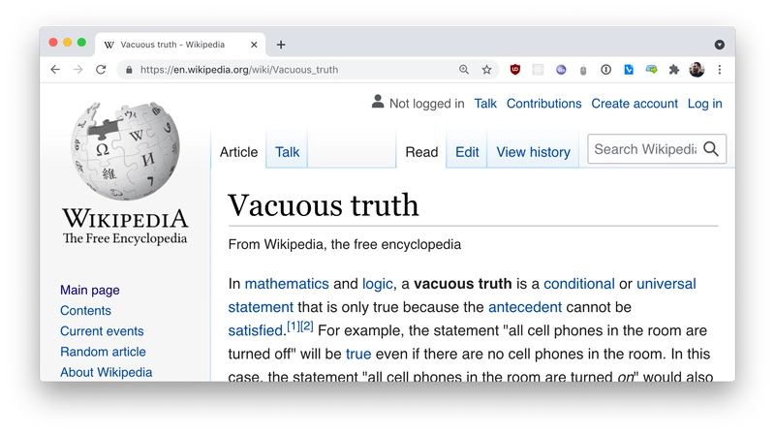Click Random article in the sidebar

coord(103,352)
